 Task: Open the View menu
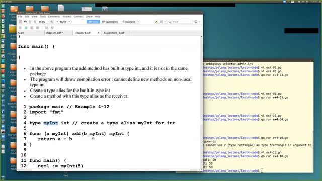click(x=35, y=17)
